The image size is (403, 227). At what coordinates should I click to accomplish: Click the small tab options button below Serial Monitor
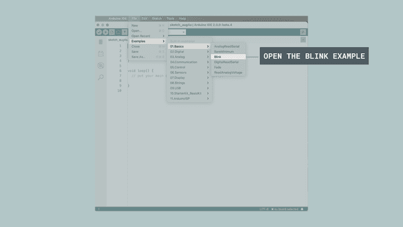click(303, 40)
